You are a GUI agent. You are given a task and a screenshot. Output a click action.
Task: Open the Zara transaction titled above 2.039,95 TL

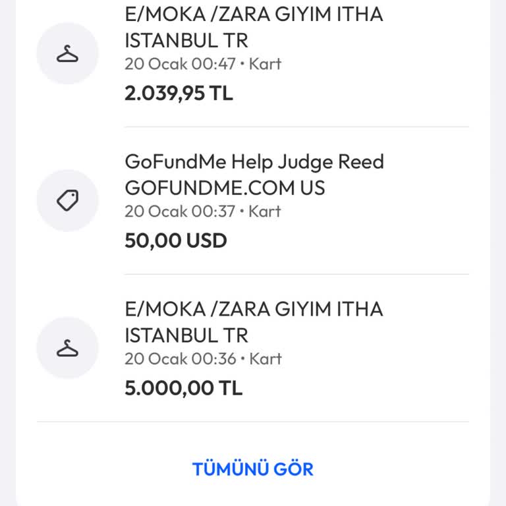pyautogui.click(x=254, y=14)
